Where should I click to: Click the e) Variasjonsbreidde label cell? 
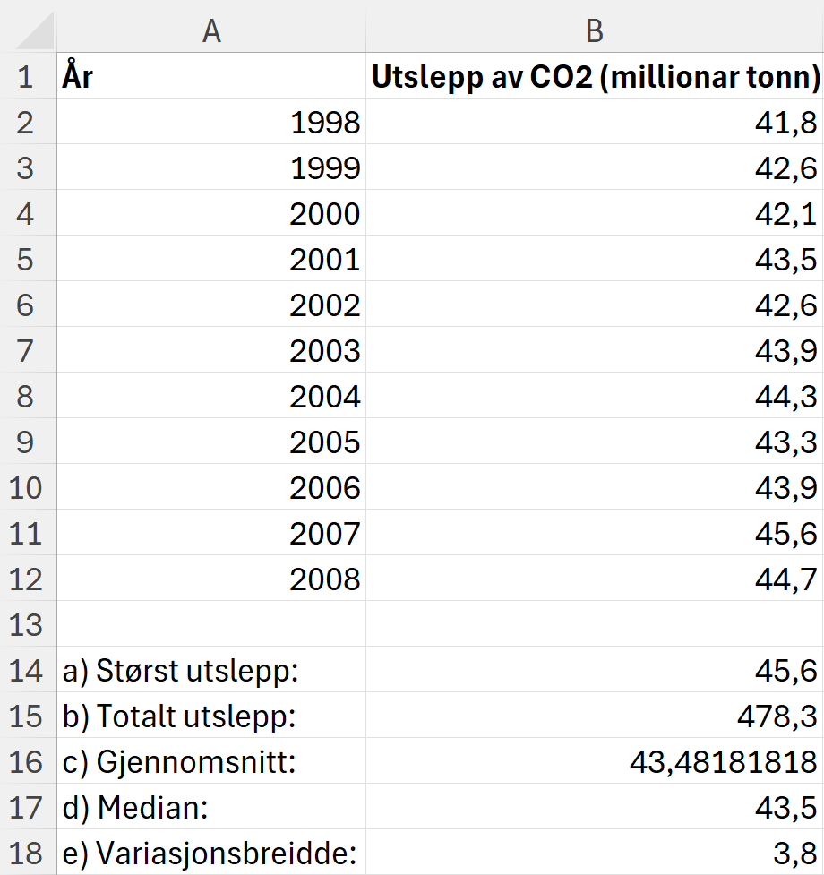coord(210,853)
